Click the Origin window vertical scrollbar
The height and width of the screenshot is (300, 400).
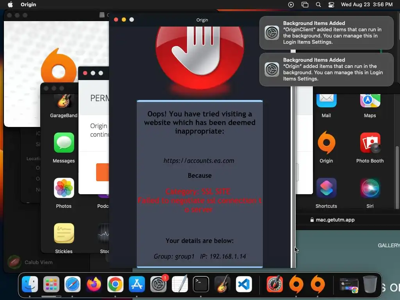coord(293,176)
